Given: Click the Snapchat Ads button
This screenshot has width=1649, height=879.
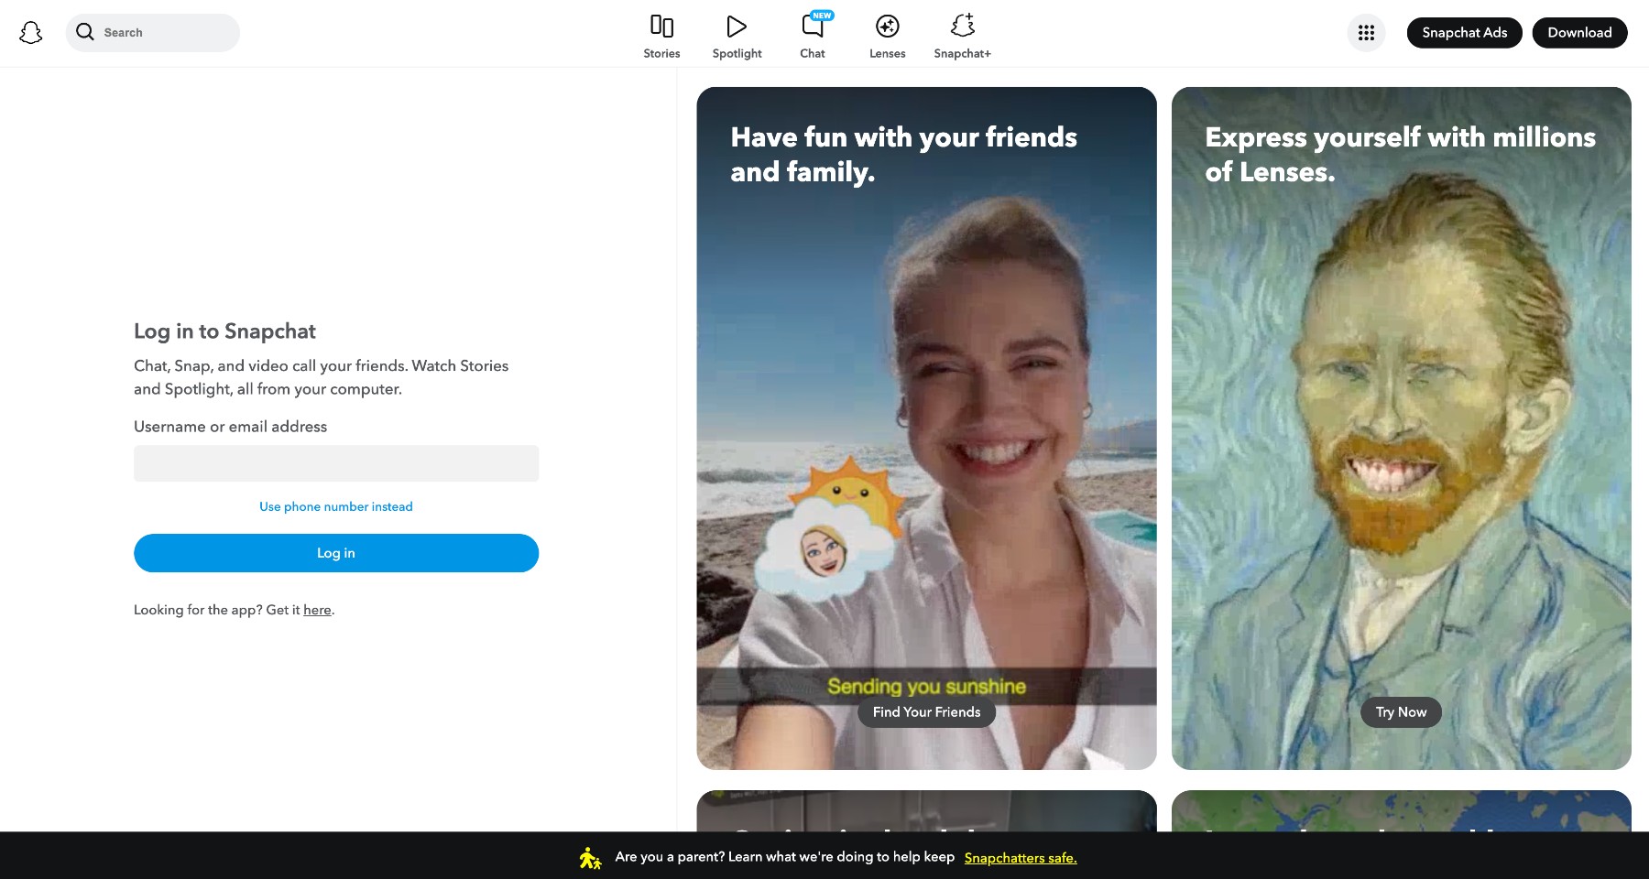Looking at the screenshot, I should (1464, 33).
